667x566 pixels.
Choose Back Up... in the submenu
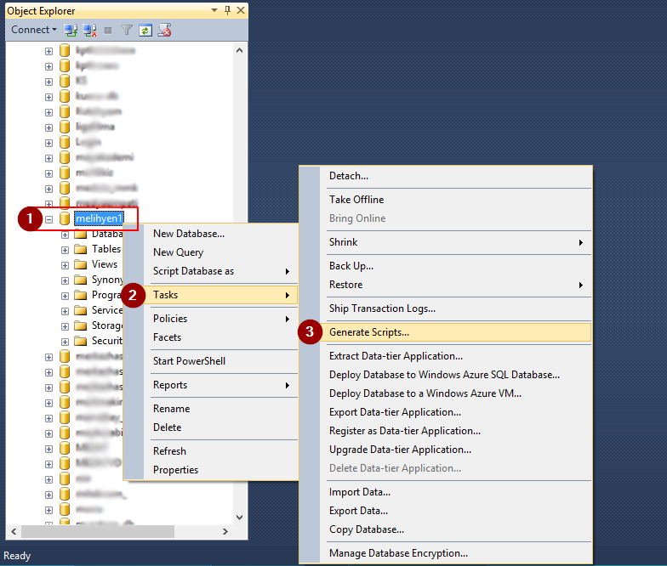tap(351, 266)
